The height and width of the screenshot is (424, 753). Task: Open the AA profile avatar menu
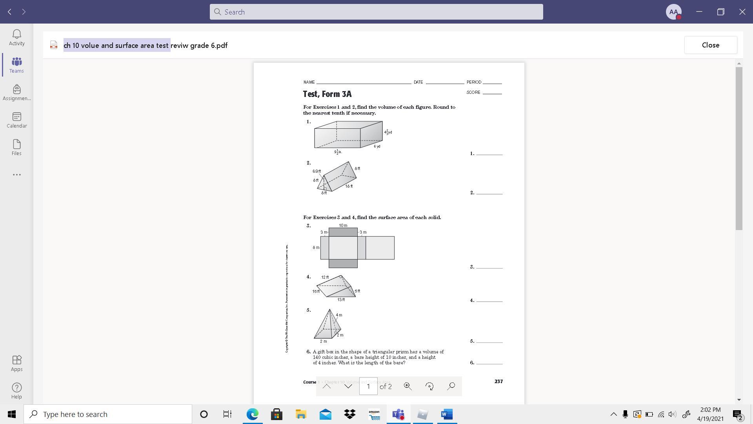click(673, 12)
